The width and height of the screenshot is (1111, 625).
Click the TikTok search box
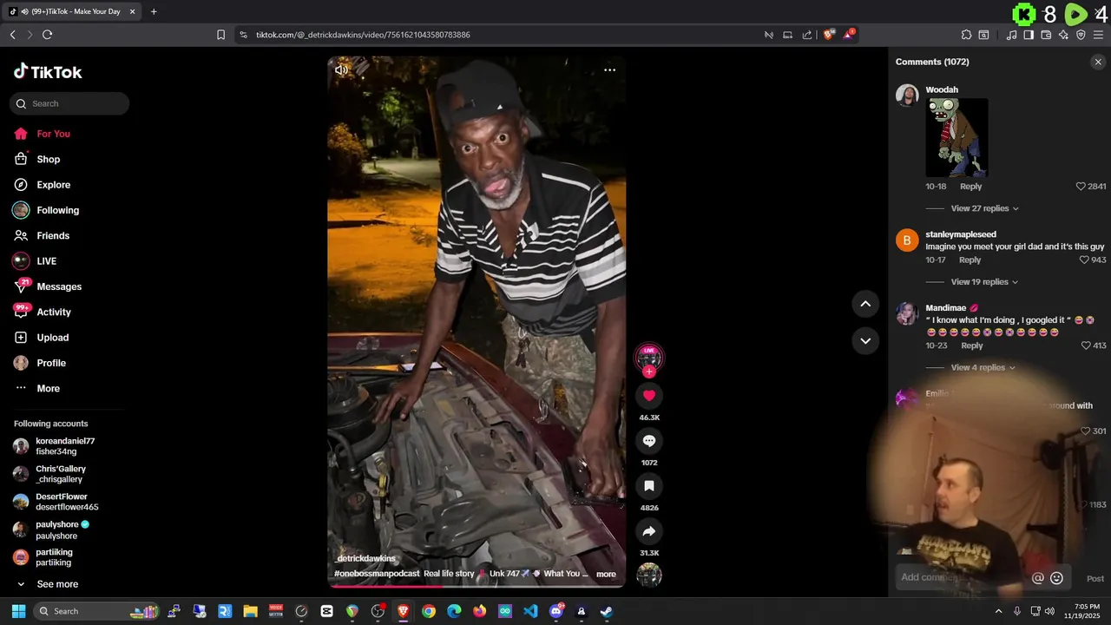[69, 103]
